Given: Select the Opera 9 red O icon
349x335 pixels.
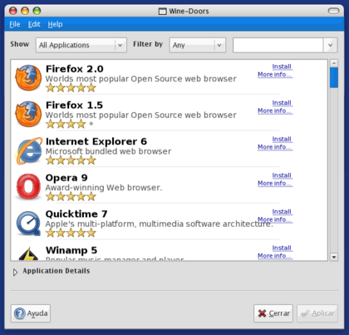Looking at the screenshot, I should (28, 187).
